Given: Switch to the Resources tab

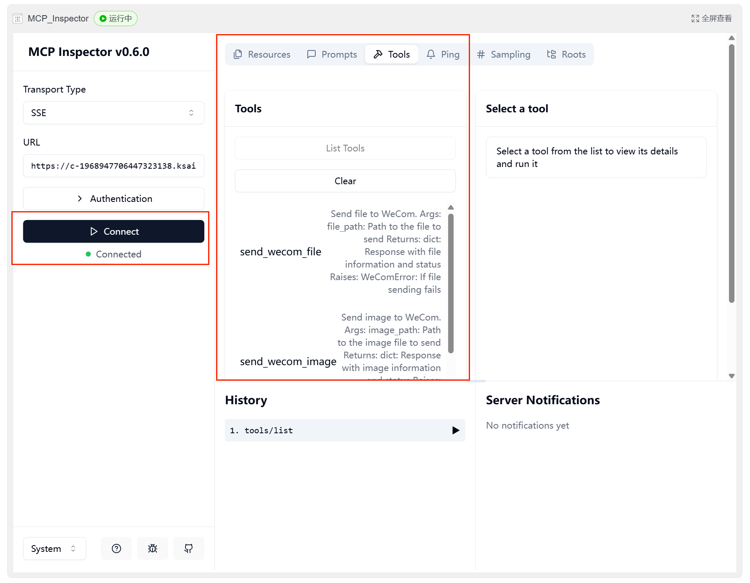Looking at the screenshot, I should 262,54.
